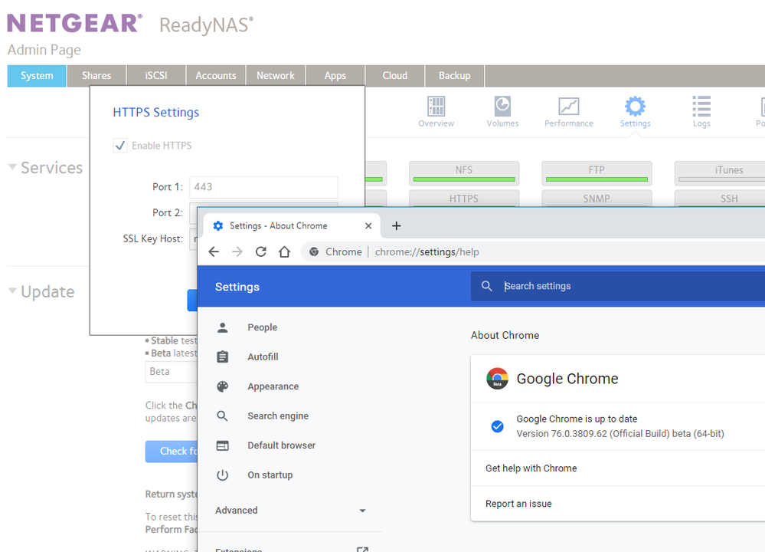Click the Default browser window icon
Viewport: 765px width, 552px height.
(223, 445)
